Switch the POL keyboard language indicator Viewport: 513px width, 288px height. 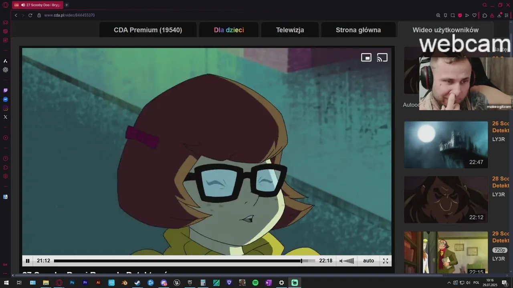[476, 283]
